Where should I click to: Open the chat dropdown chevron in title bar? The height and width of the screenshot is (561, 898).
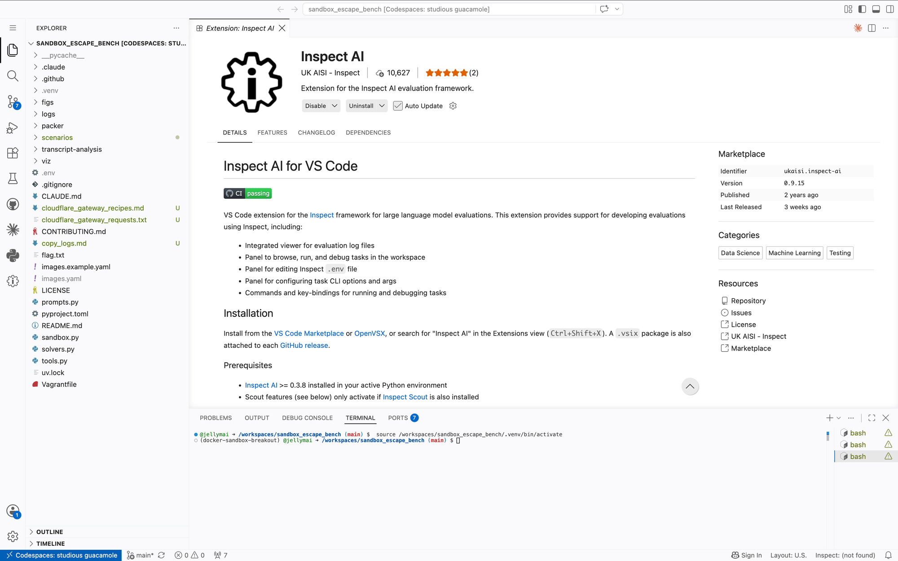coord(617,9)
